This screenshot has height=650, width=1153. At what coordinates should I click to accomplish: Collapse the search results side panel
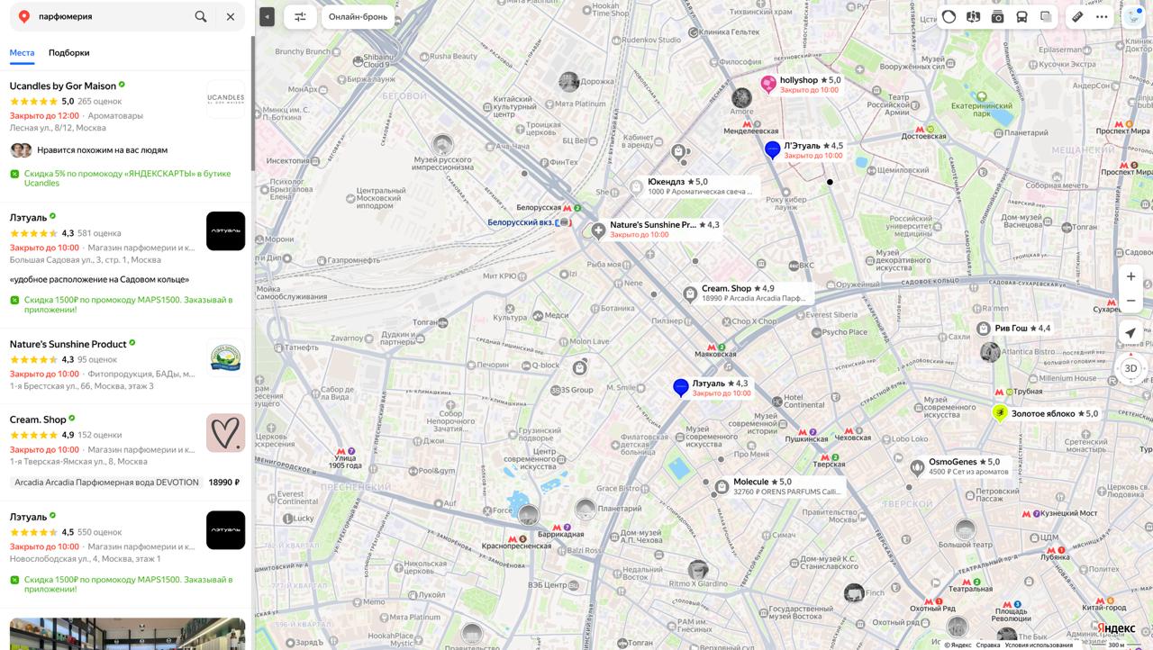pyautogui.click(x=267, y=16)
